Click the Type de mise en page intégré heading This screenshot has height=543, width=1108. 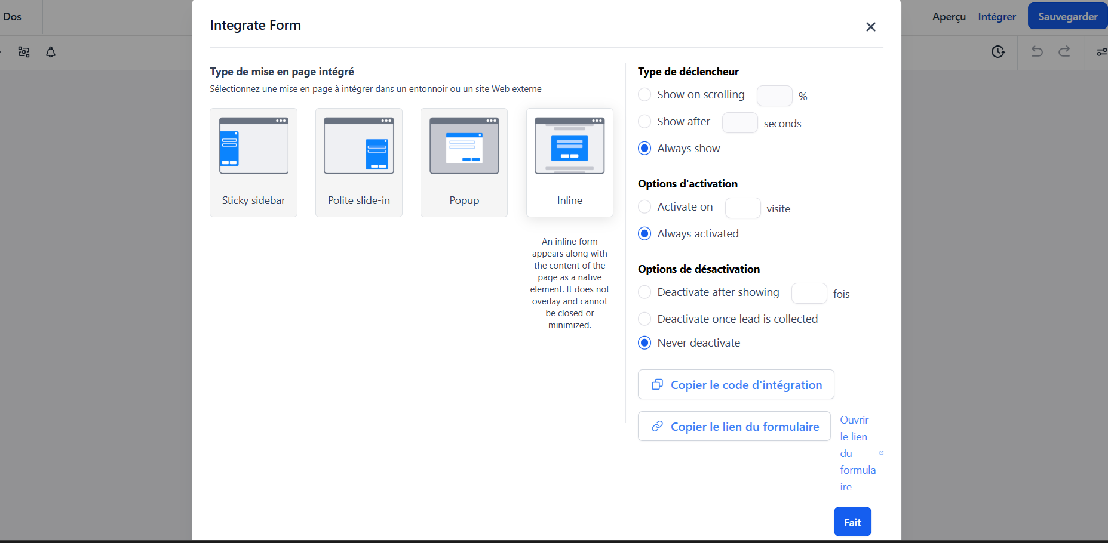(282, 72)
